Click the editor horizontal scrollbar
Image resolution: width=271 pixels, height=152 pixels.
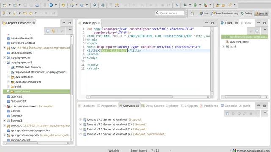coord(131,97)
